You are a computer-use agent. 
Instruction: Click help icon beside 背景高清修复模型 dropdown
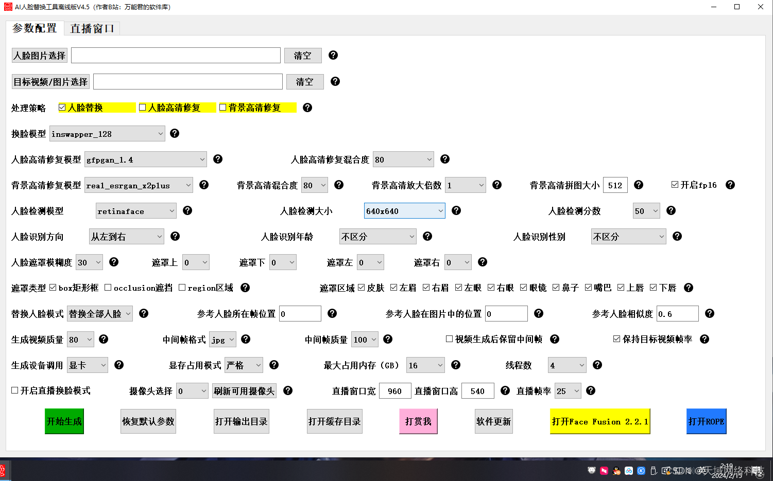tap(204, 185)
